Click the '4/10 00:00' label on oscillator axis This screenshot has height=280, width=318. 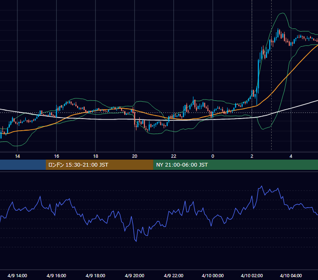click(x=213, y=275)
